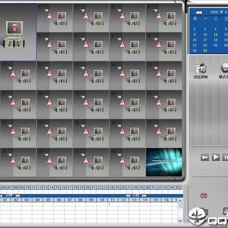
Task: Select green-highlighted date 11 in the calendar
Action: (215, 34)
